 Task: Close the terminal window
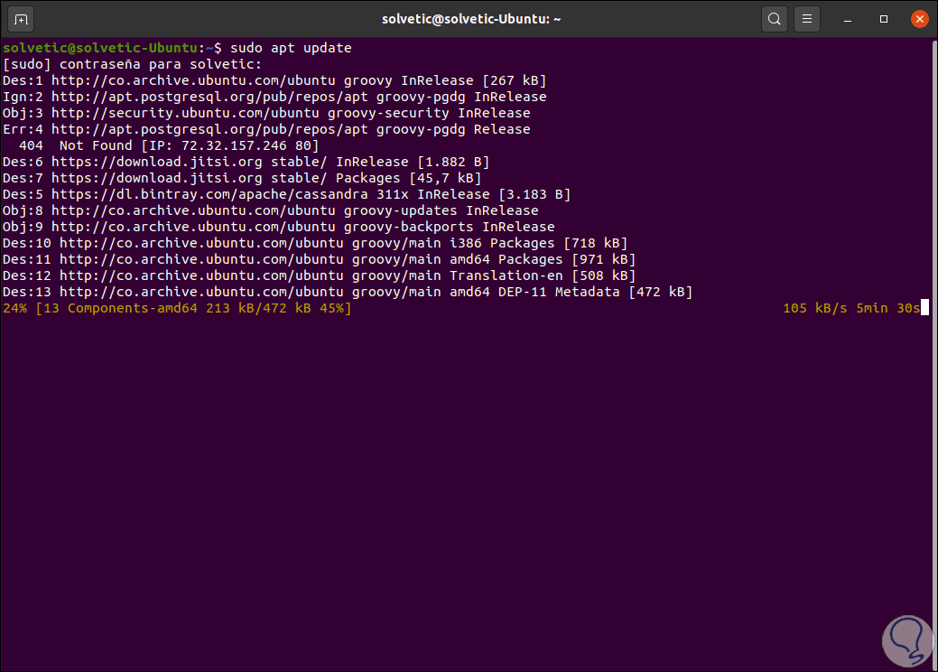(919, 19)
